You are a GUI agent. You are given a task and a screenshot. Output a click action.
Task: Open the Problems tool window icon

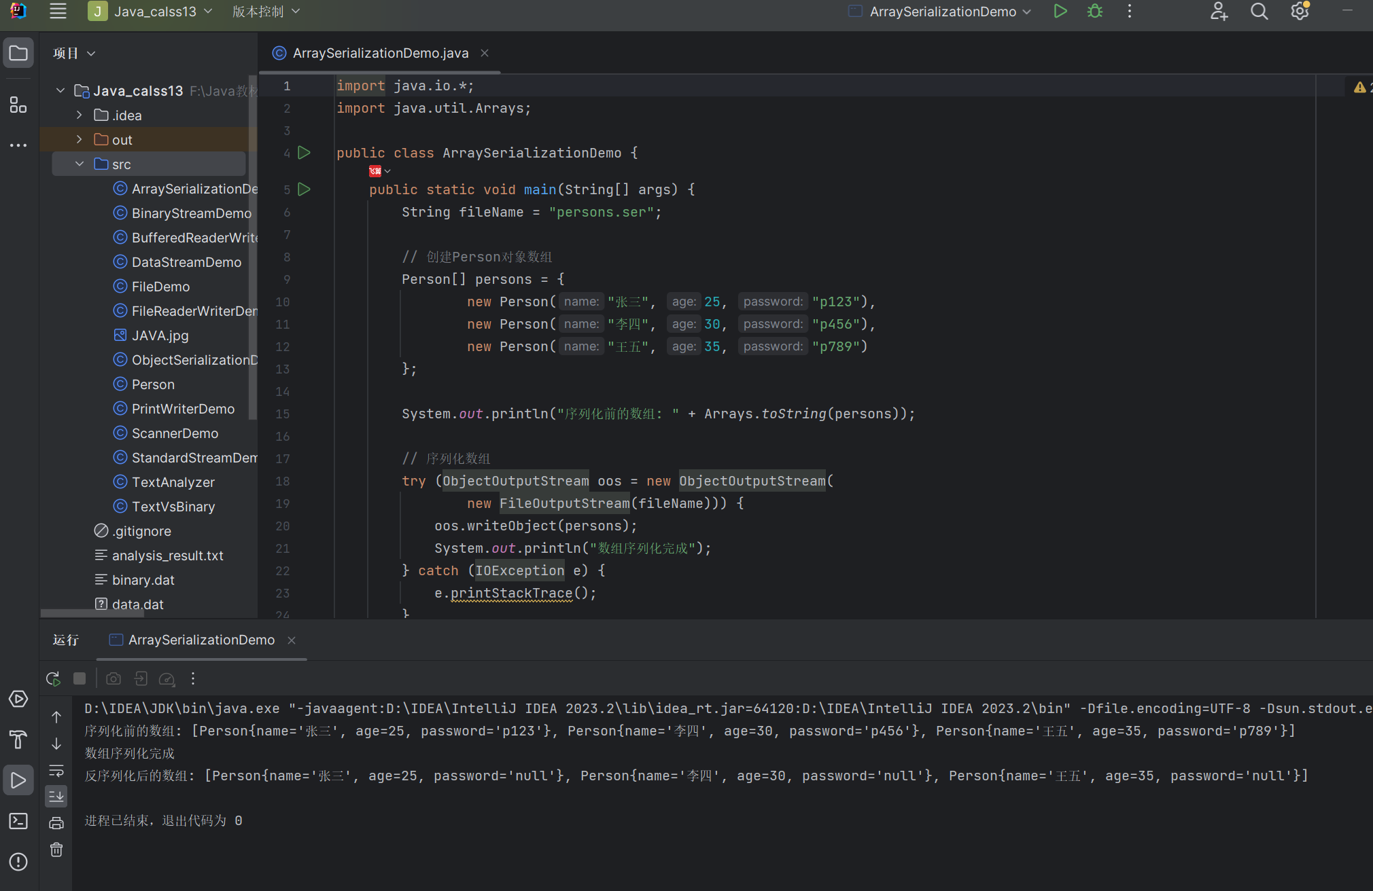(18, 862)
